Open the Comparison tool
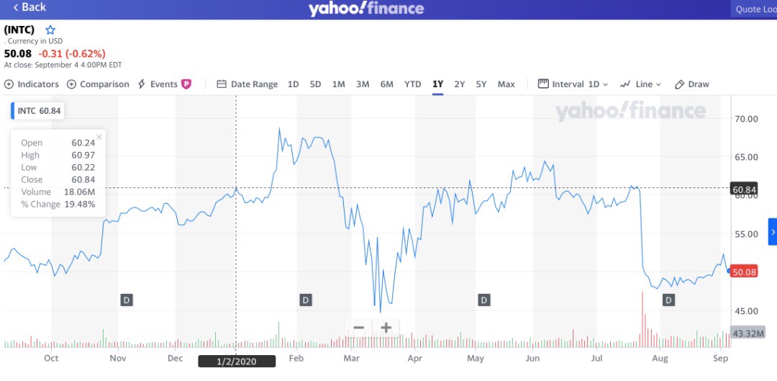This screenshot has width=777, height=381. point(98,84)
